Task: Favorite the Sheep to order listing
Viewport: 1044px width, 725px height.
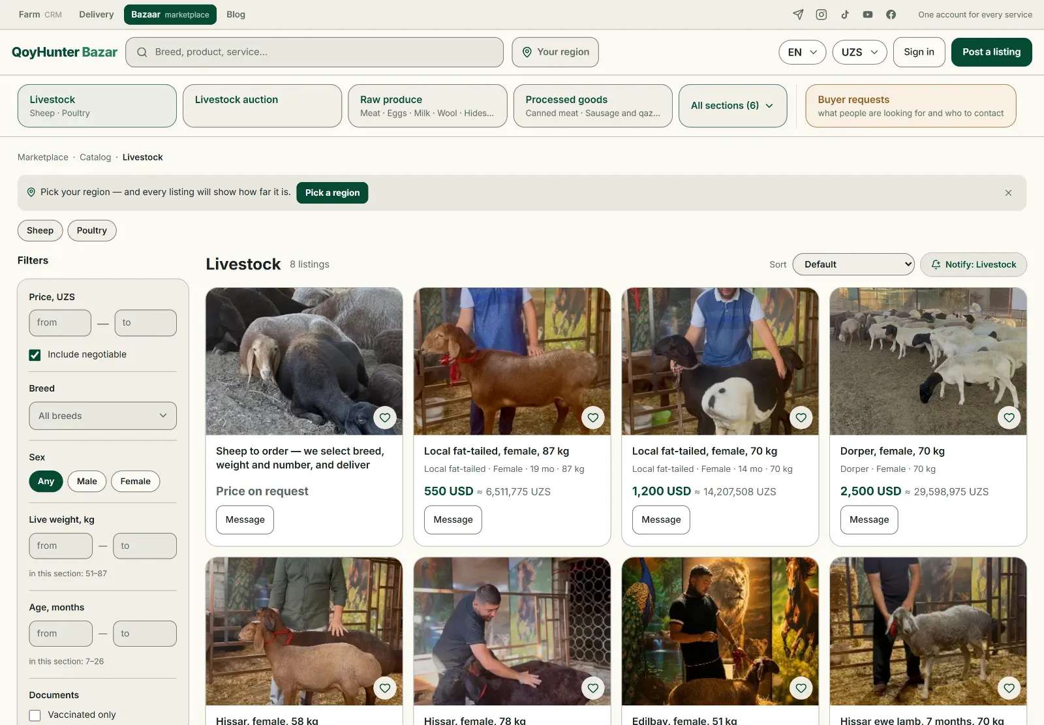Action: [x=385, y=418]
